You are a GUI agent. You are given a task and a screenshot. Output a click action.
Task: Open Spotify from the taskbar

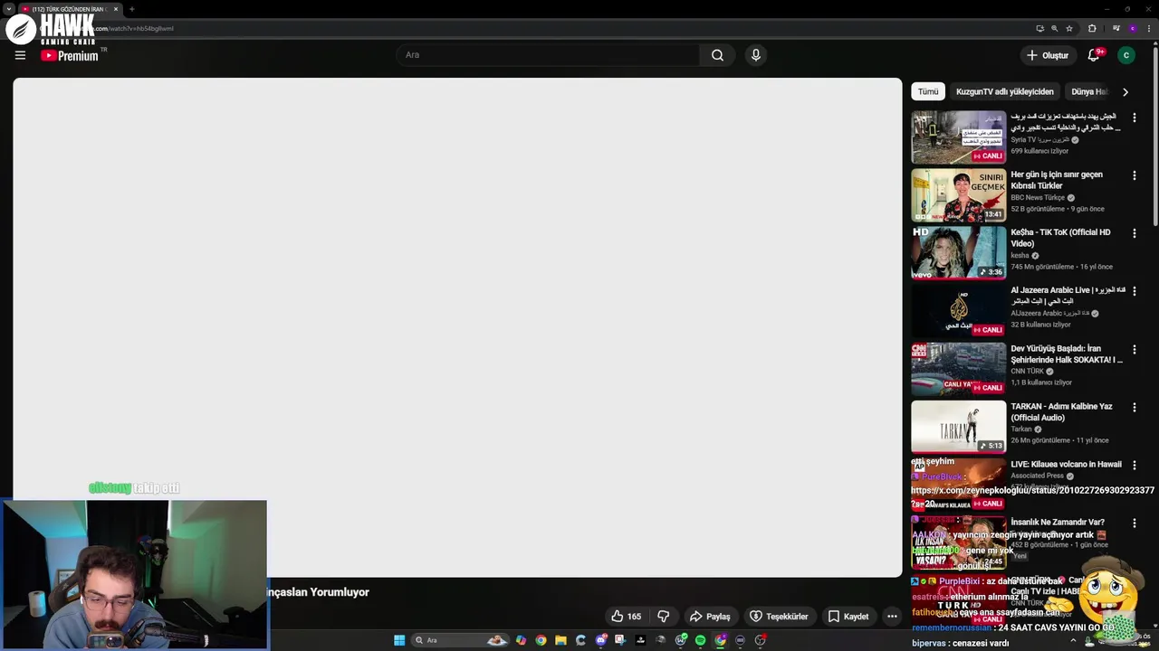tap(700, 640)
